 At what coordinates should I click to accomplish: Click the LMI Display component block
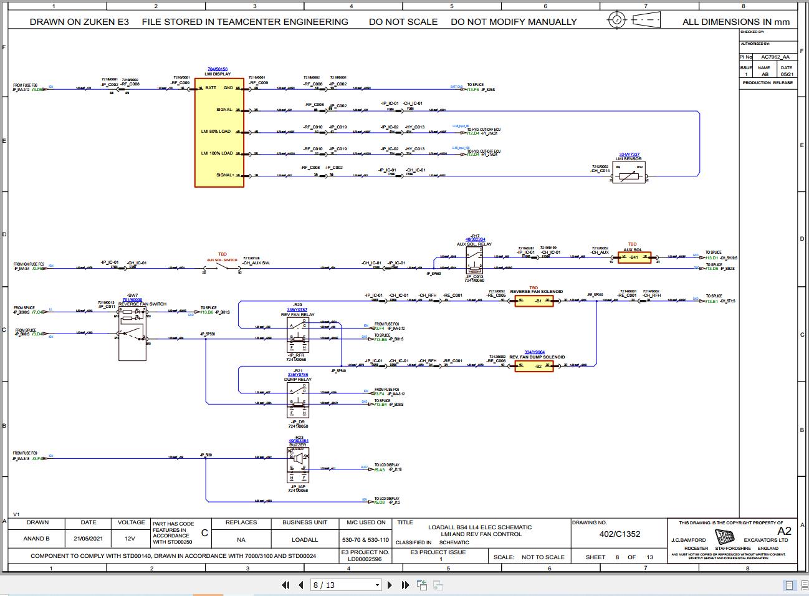click(219, 132)
